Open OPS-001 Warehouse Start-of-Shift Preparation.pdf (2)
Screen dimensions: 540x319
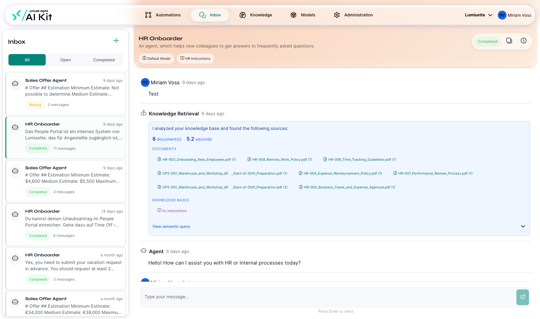coord(223,187)
